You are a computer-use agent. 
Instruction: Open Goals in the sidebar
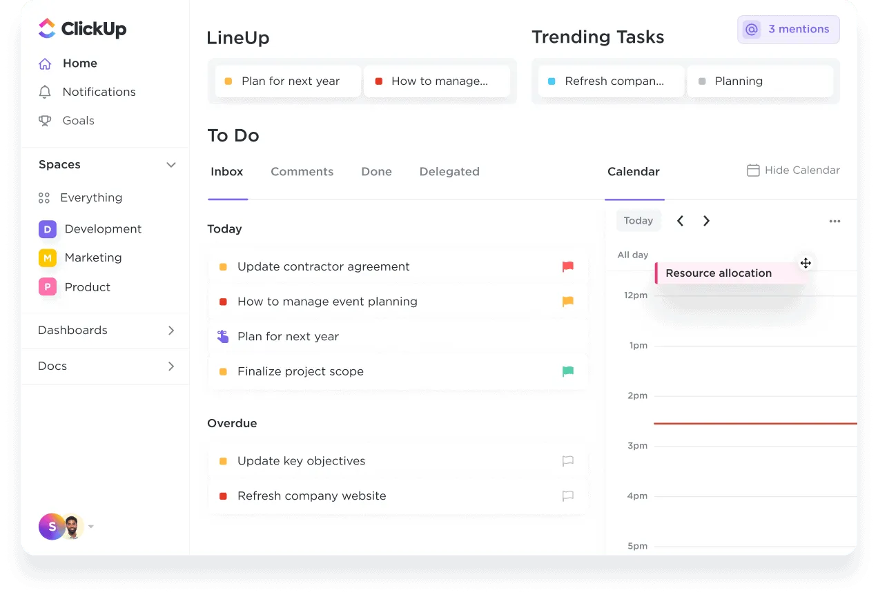click(79, 121)
